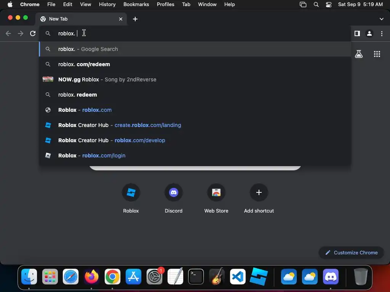Open App Store from the dock
The width and height of the screenshot is (390, 292).
(133, 277)
